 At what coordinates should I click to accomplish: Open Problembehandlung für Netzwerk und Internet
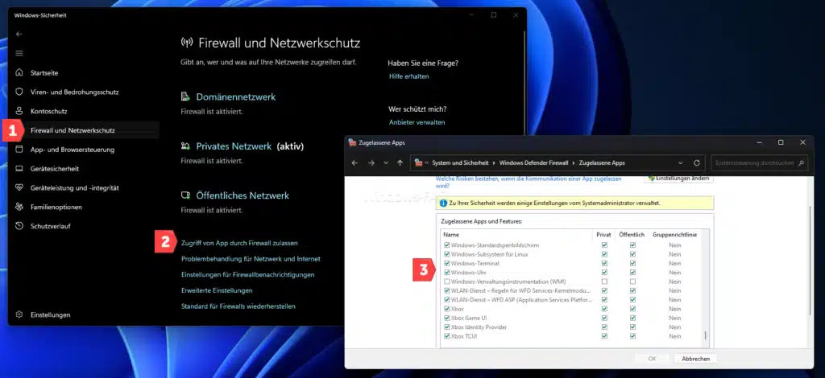click(251, 259)
